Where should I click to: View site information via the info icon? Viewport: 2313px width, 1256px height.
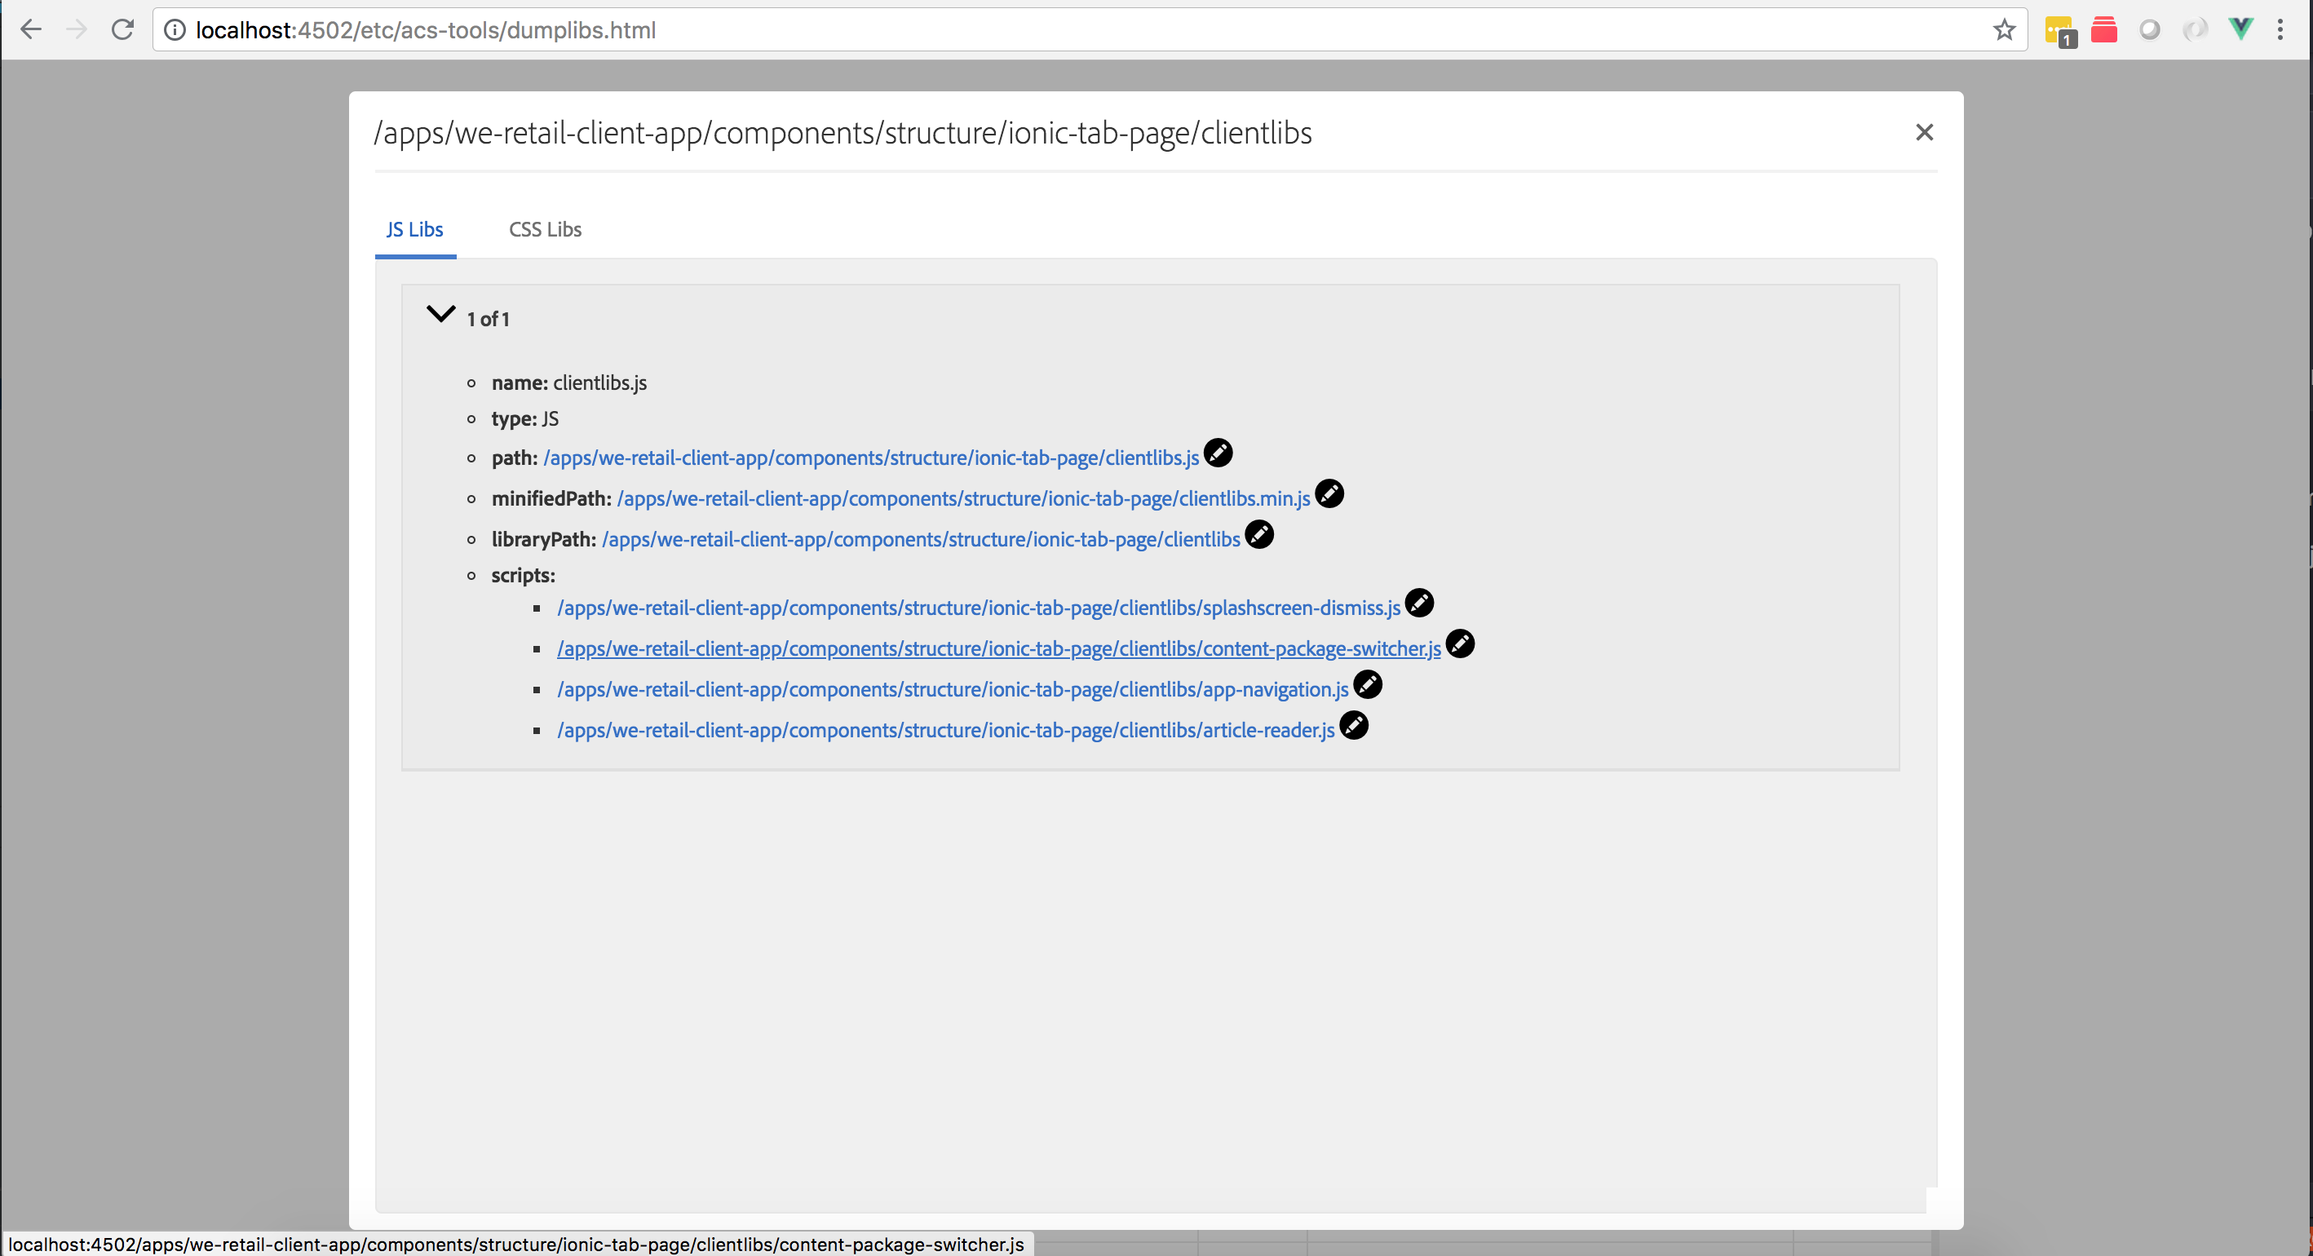click(x=175, y=29)
